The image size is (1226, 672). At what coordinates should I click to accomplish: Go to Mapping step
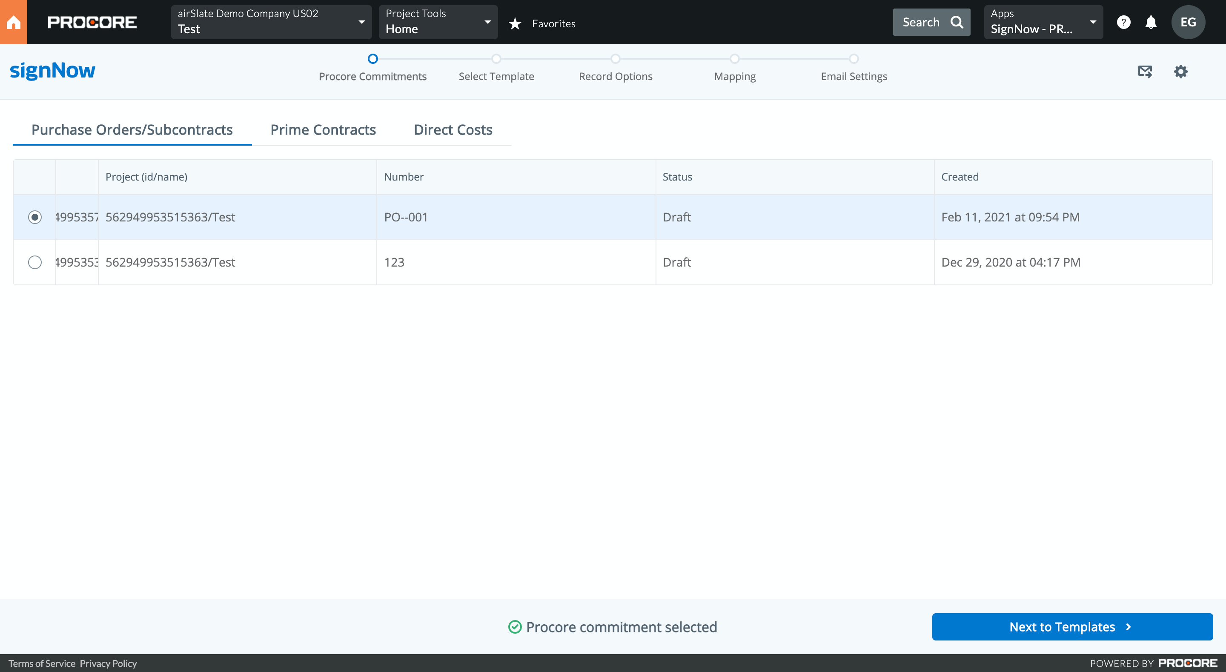click(735, 68)
